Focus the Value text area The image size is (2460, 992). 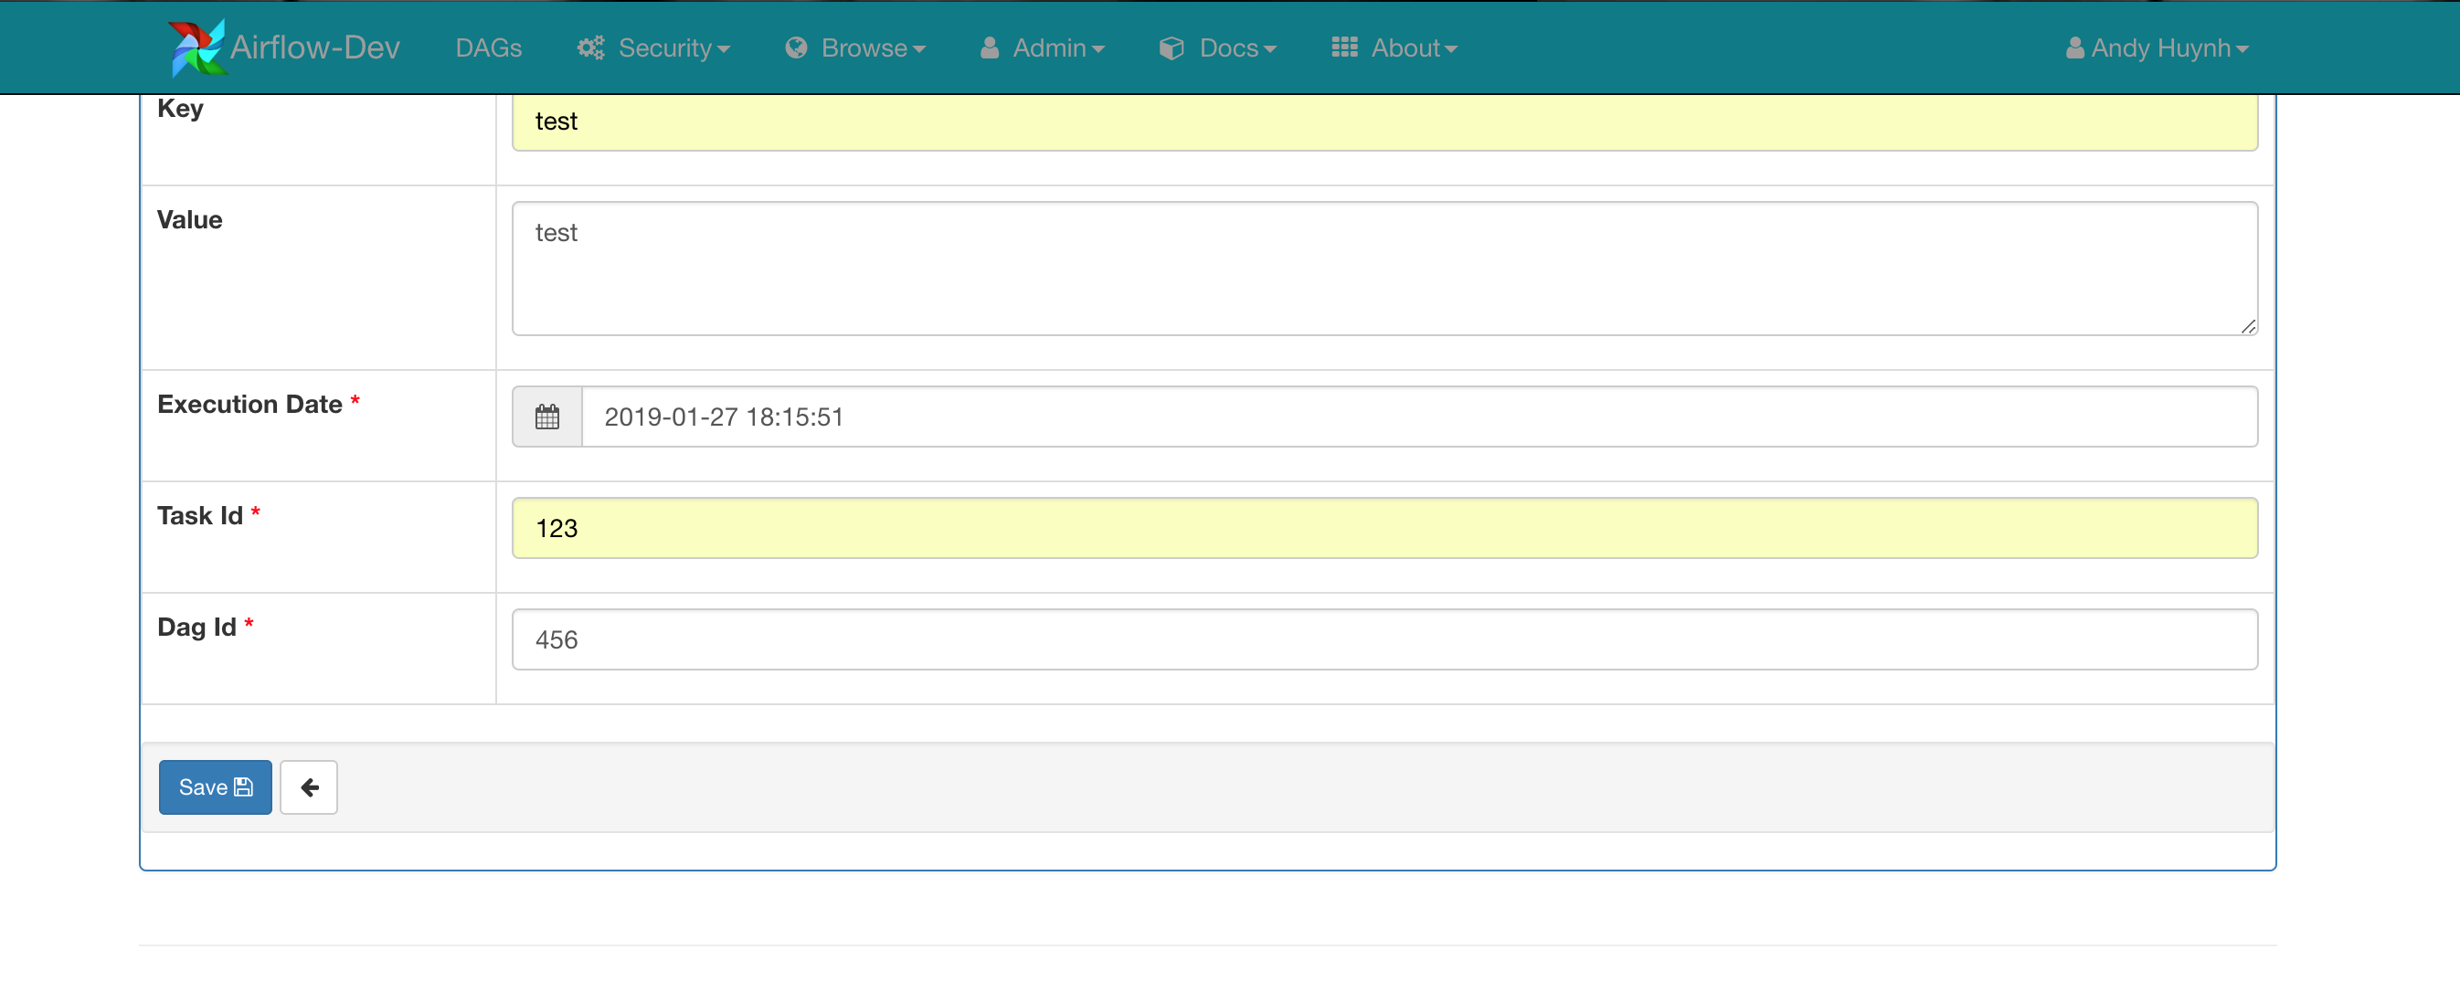click(1384, 269)
